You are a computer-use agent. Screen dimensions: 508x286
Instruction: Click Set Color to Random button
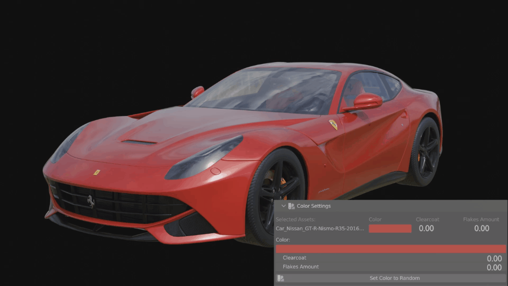[x=391, y=278]
